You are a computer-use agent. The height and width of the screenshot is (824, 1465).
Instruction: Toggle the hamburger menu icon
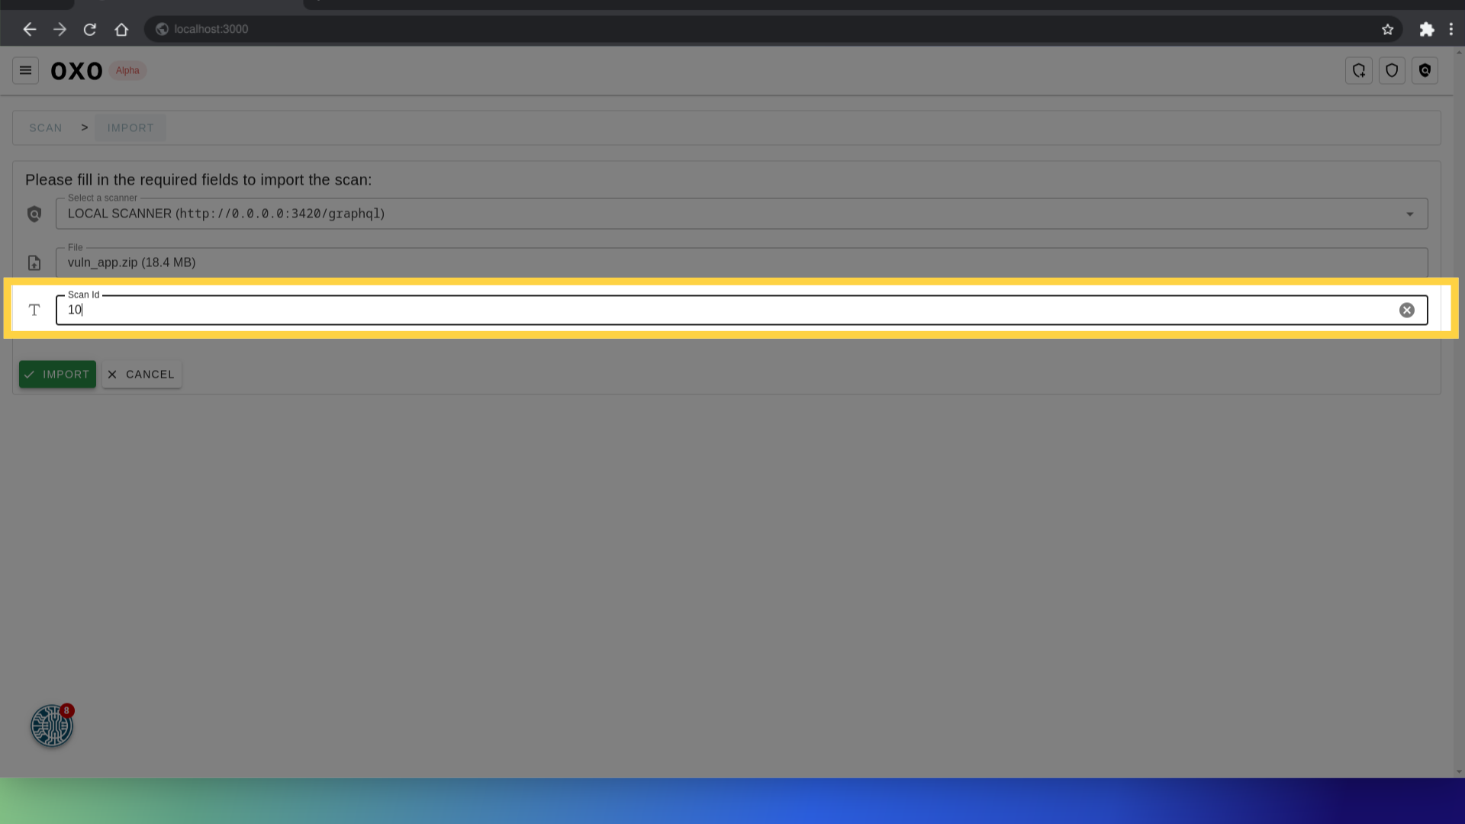(x=25, y=70)
